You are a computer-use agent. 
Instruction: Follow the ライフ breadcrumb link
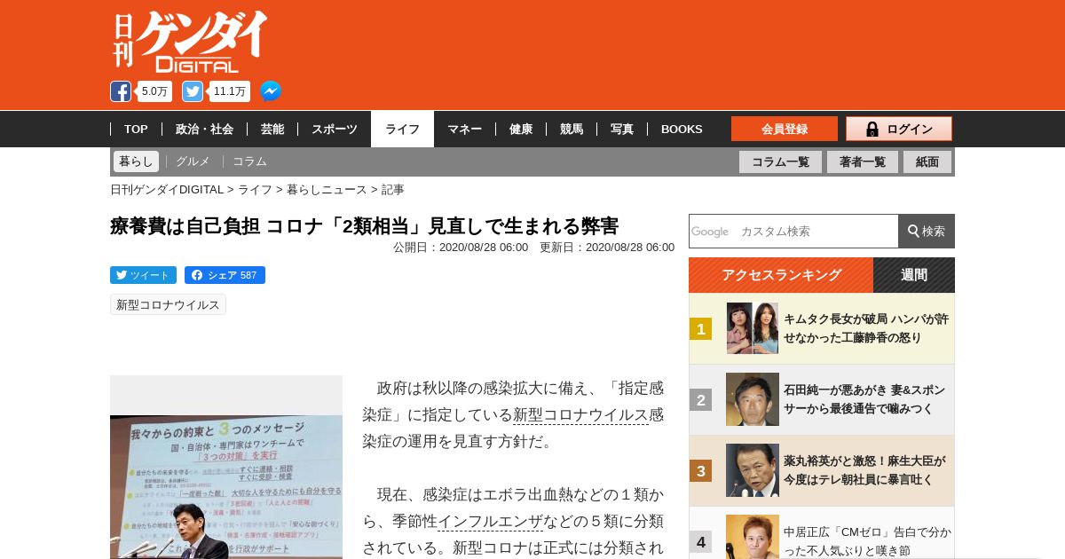(x=255, y=189)
